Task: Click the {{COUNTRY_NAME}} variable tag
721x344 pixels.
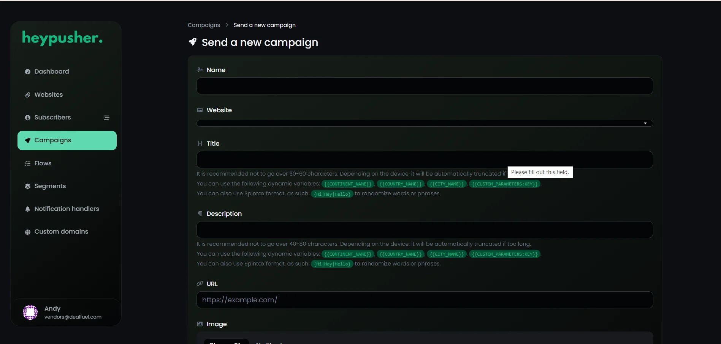Action: 400,184
